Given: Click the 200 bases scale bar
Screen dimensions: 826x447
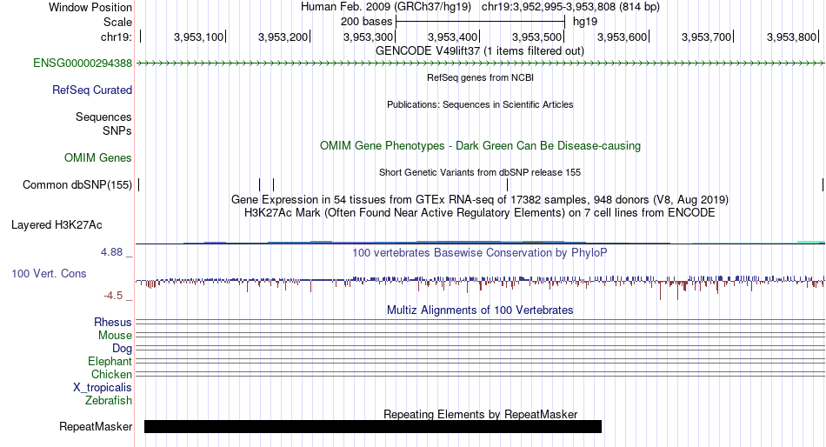Looking at the screenshot, I should click(480, 22).
